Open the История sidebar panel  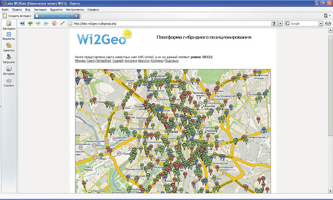tap(9, 71)
